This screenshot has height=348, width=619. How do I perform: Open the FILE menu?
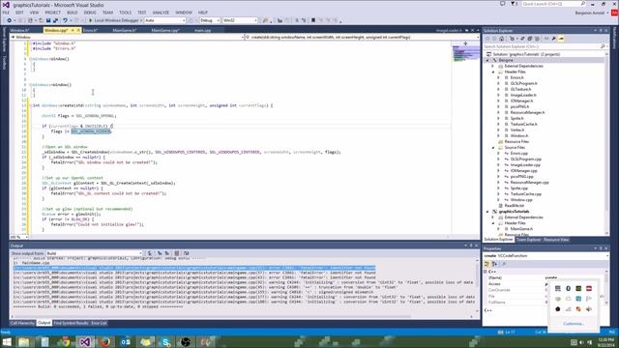click(x=6, y=13)
